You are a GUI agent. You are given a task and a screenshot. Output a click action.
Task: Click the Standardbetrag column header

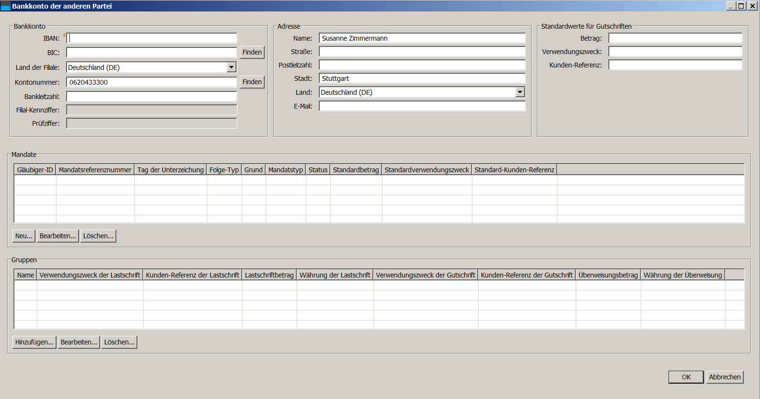pos(356,170)
